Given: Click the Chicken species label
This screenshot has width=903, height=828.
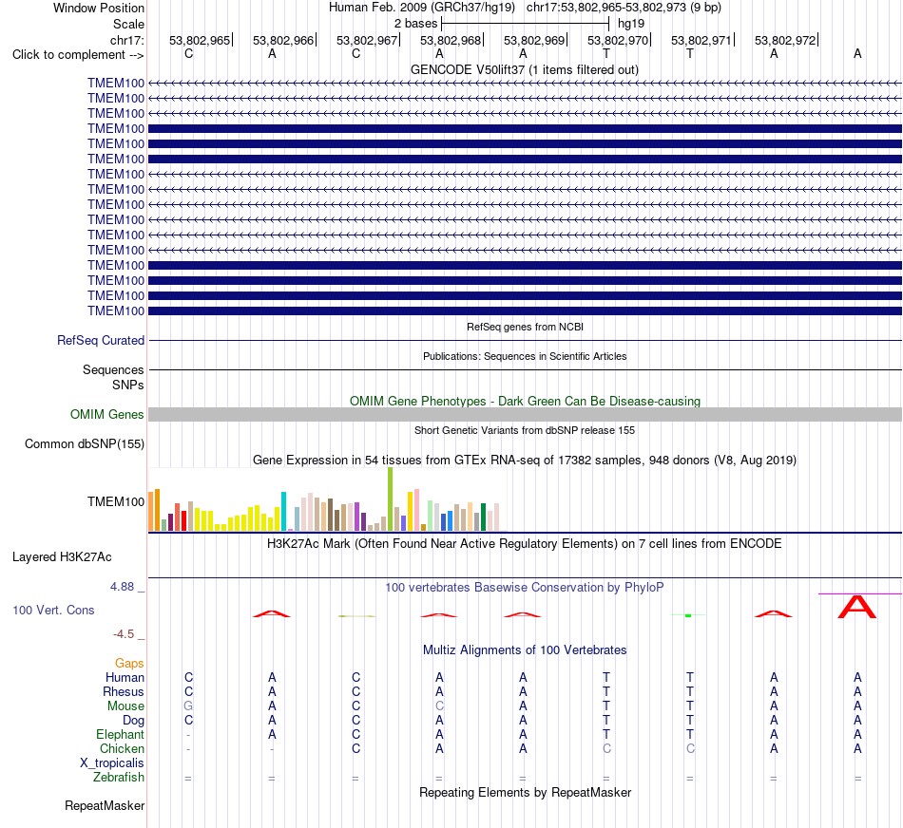Looking at the screenshot, I should point(122,748).
